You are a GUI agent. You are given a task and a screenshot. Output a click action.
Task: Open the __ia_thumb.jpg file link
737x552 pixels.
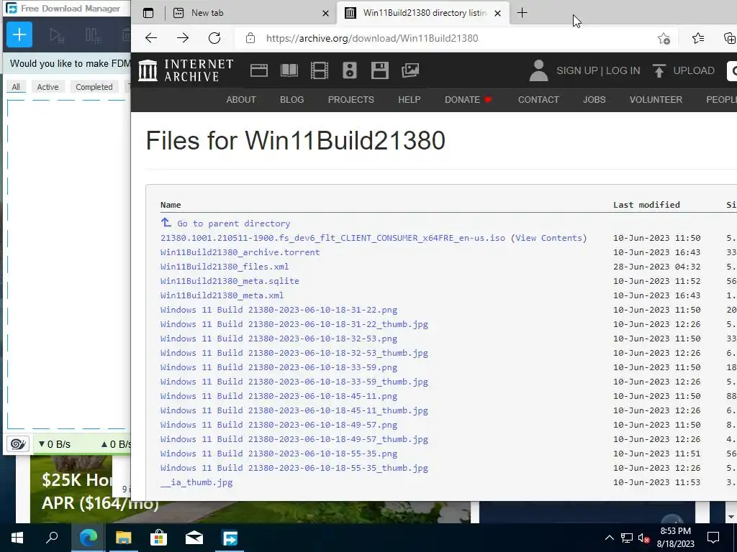coord(196,482)
